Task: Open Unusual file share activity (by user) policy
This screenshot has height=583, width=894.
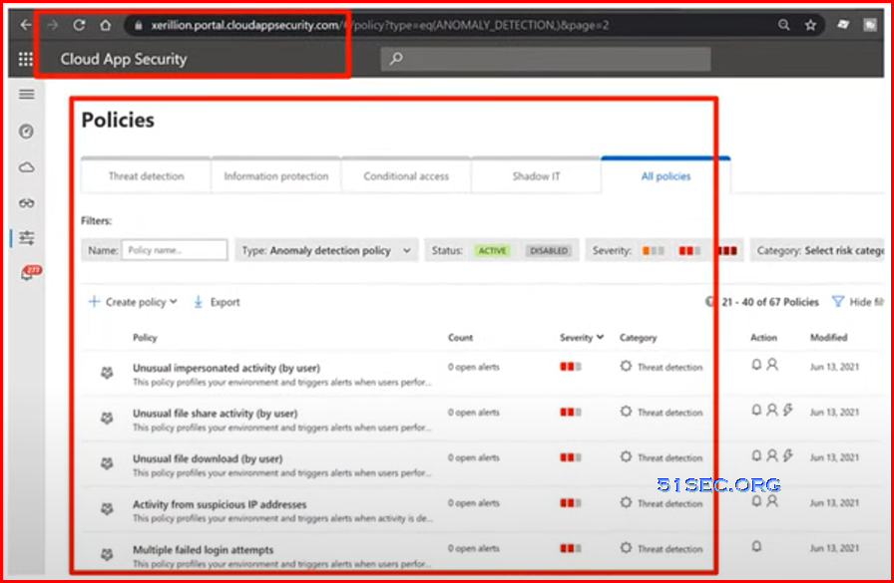Action: pos(215,414)
